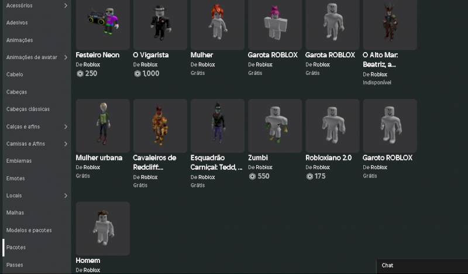Expand the Locais category chevron
Image resolution: width=468 pixels, height=274 pixels.
(66, 196)
